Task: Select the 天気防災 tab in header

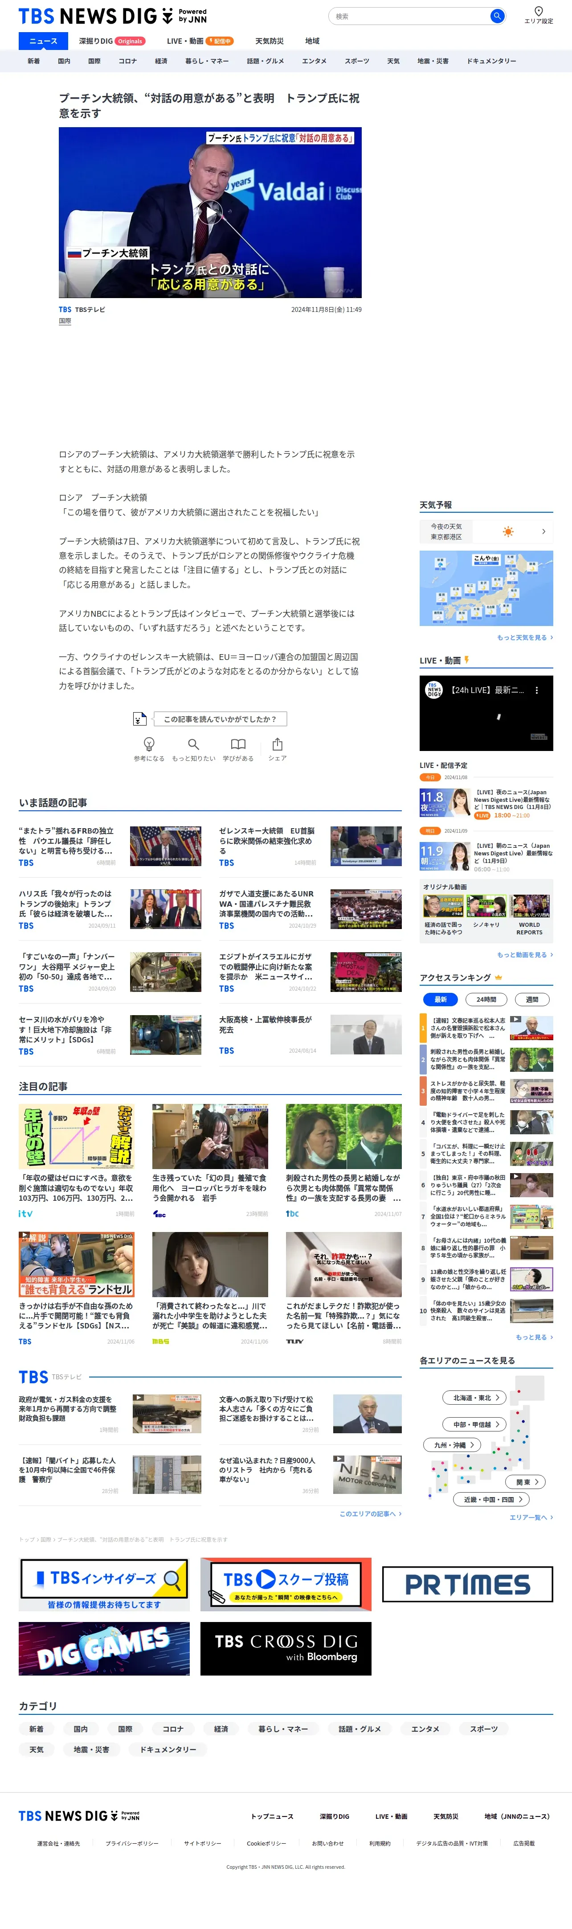Action: pos(269,41)
